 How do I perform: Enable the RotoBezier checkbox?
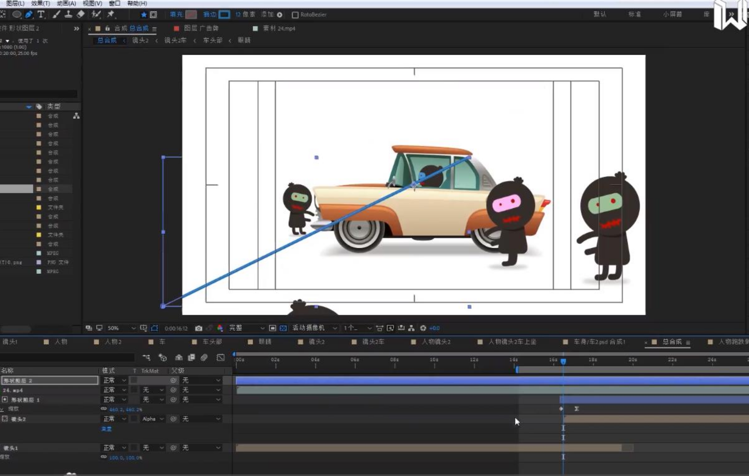(x=295, y=15)
